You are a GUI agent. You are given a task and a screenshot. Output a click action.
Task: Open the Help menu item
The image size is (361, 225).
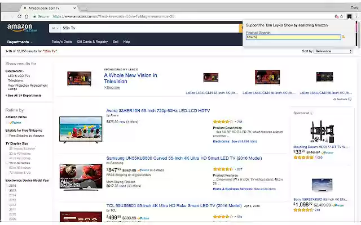coord(126,42)
